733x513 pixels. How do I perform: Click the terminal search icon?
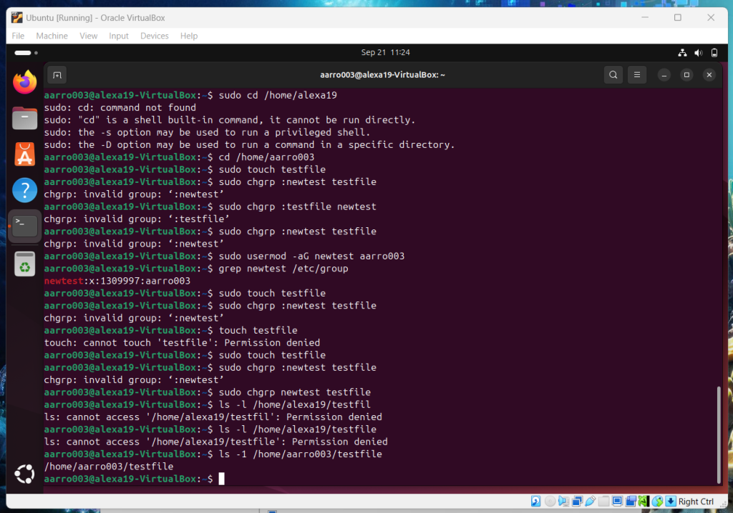[613, 74]
